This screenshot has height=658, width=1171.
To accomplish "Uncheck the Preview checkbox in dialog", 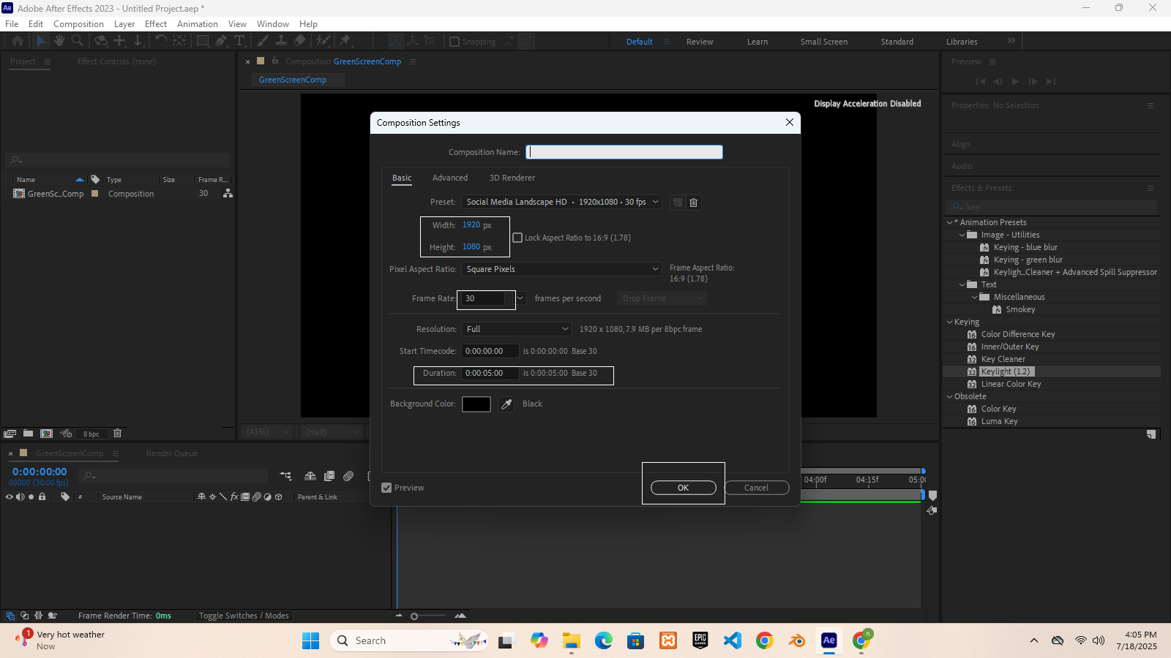I will click(386, 488).
